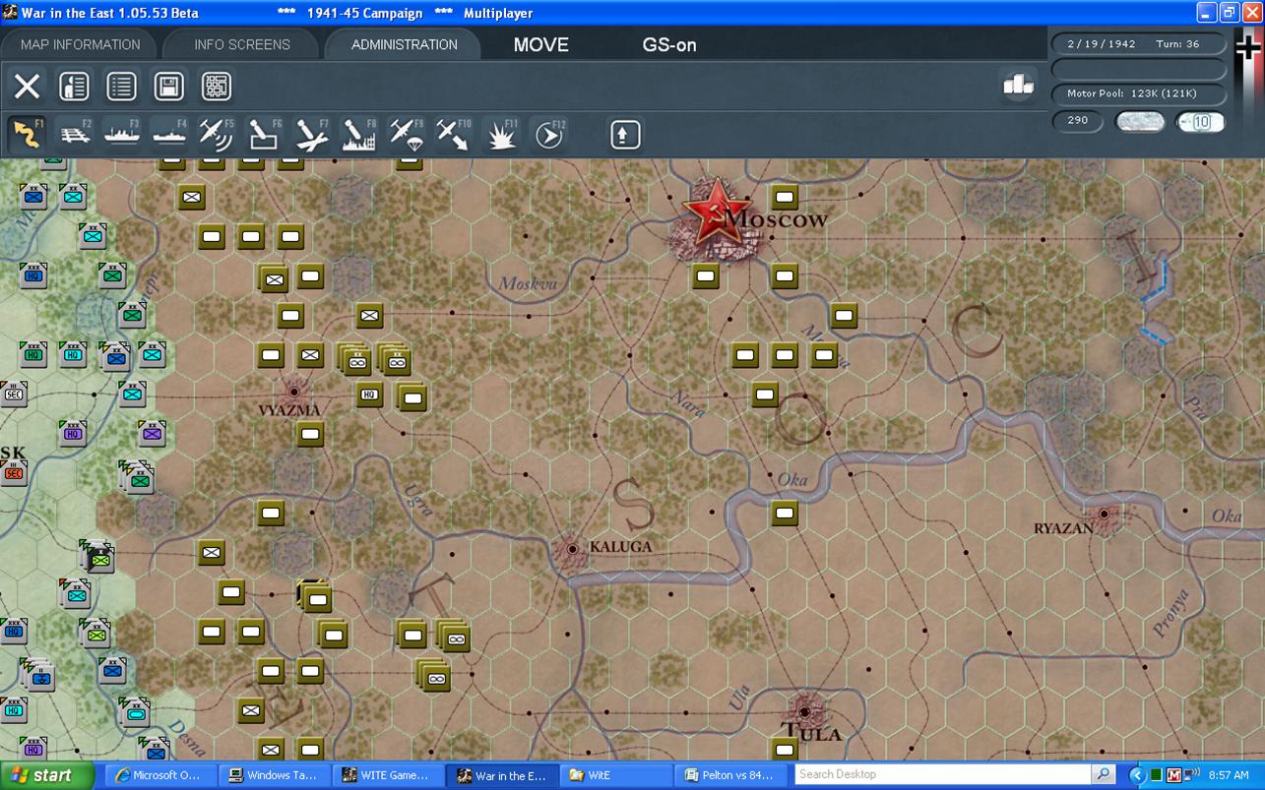Enable Air Transport mode (F9)
1265x790 pixels.
(406, 135)
